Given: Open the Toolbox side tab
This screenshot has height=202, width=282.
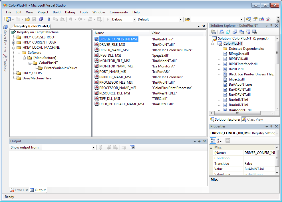Looking at the screenshot, I should [x=5, y=63].
